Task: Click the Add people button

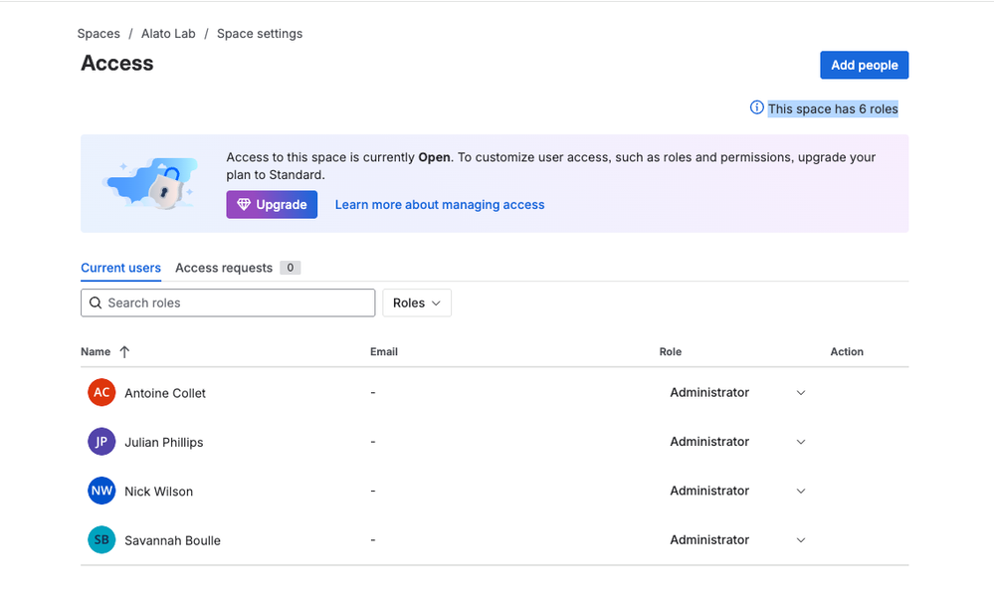Action: (864, 65)
